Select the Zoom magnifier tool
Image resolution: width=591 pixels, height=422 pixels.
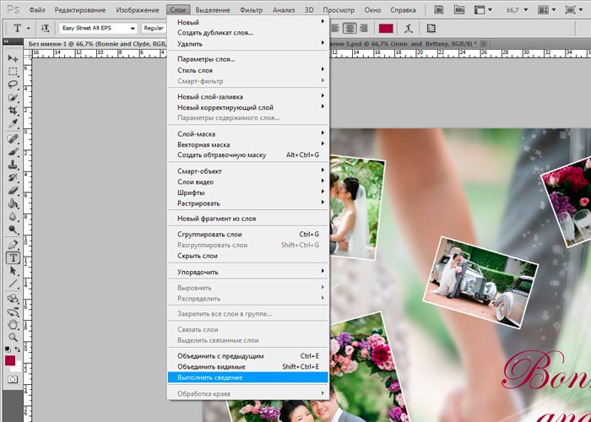14,336
